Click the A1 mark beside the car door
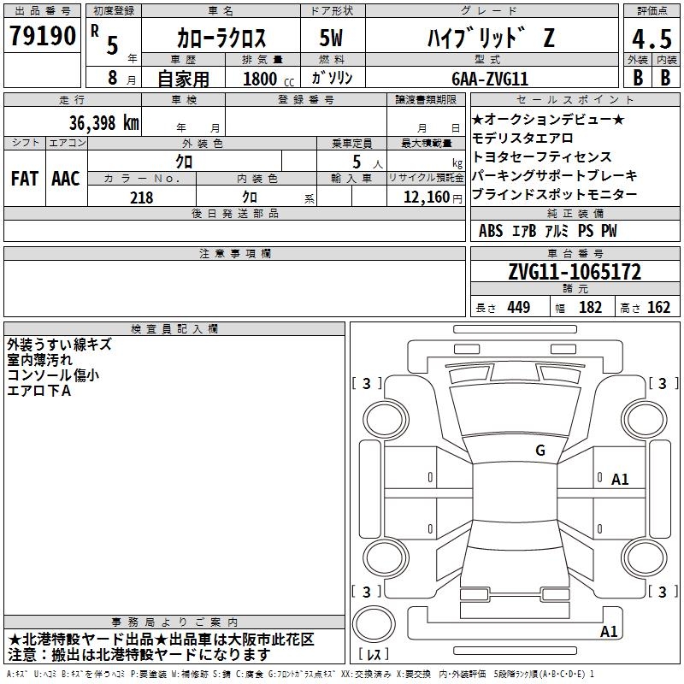The height and width of the screenshot is (684, 684). tap(620, 480)
